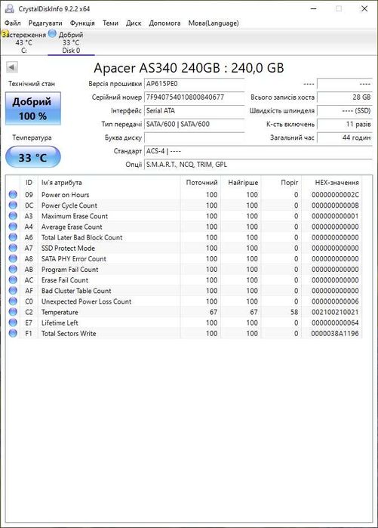The image size is (378, 528).
Task: Click the power on hours value 44 годин
Action: tap(345, 137)
